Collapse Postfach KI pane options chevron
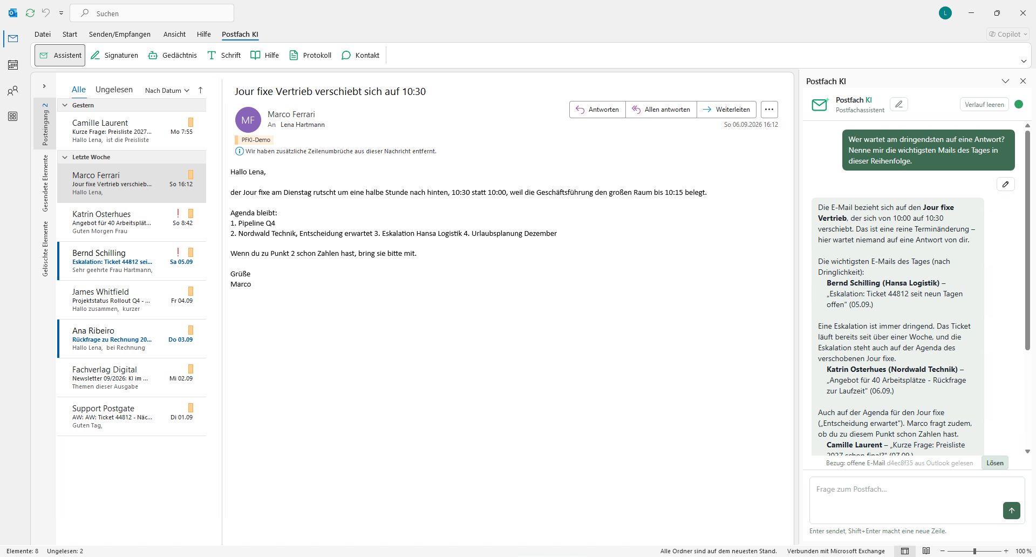Viewport: 1036px width, 557px height. click(x=1005, y=81)
